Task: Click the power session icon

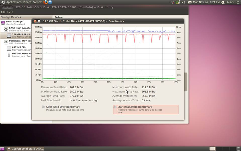Action: (x=238, y=2)
